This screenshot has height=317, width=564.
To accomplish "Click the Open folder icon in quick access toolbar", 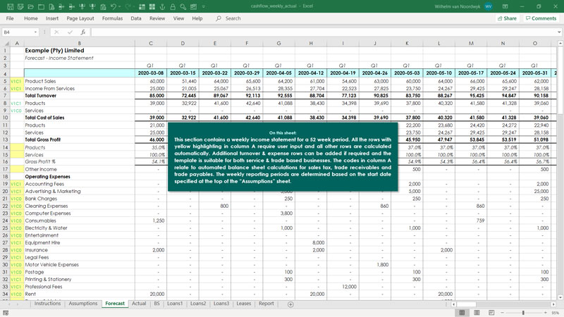I will [31, 7].
